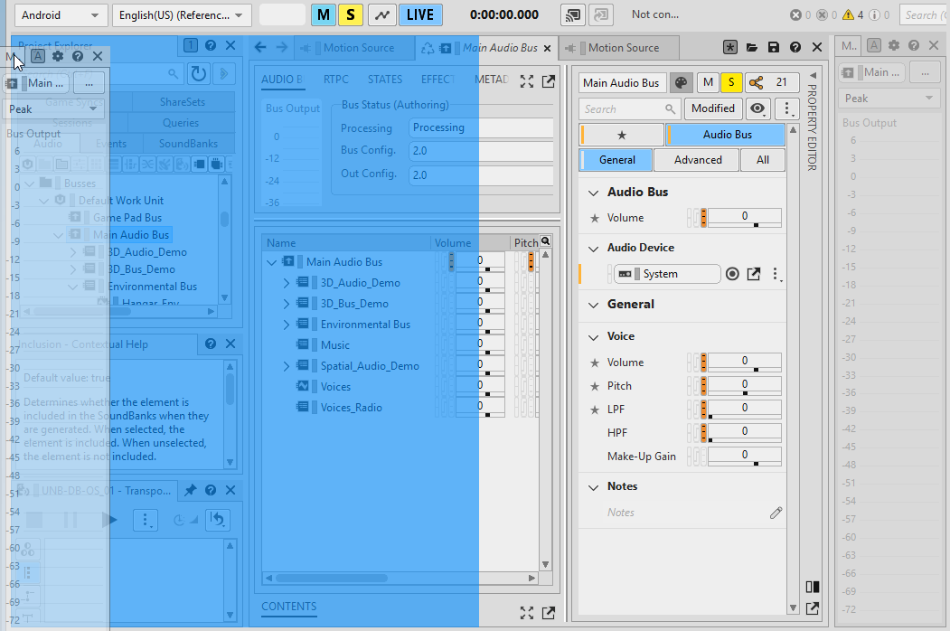The height and width of the screenshot is (631, 950).
Task: Toggle the Mute button in the Property Editor
Action: pyautogui.click(x=709, y=82)
